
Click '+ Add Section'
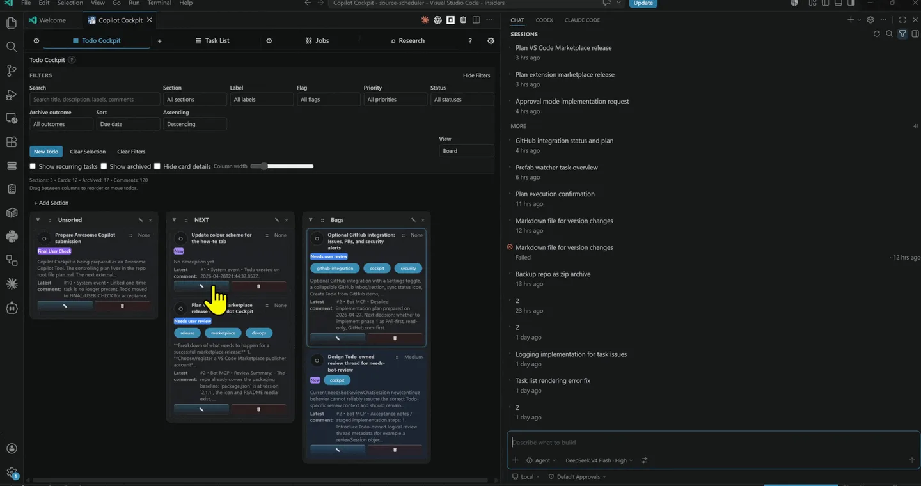pyautogui.click(x=51, y=203)
